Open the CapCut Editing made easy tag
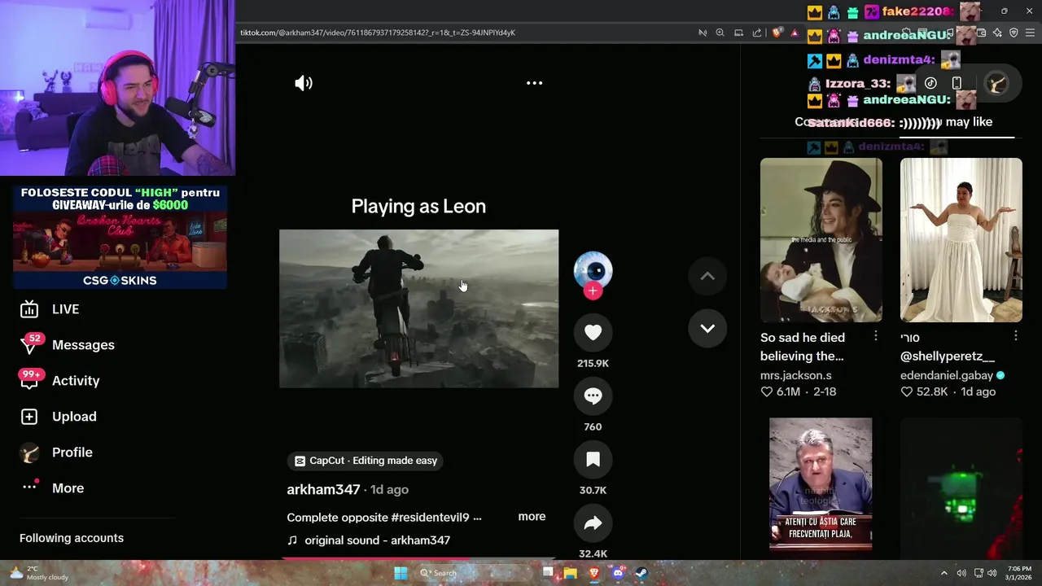 coord(366,461)
